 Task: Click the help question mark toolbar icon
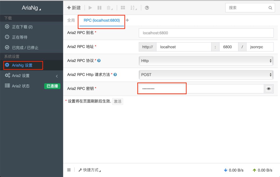point(147,8)
